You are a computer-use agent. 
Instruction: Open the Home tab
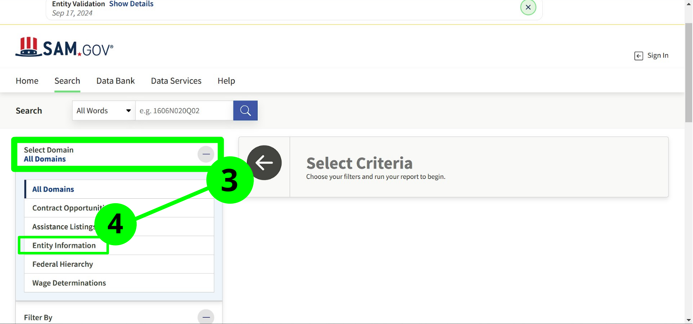click(x=27, y=81)
